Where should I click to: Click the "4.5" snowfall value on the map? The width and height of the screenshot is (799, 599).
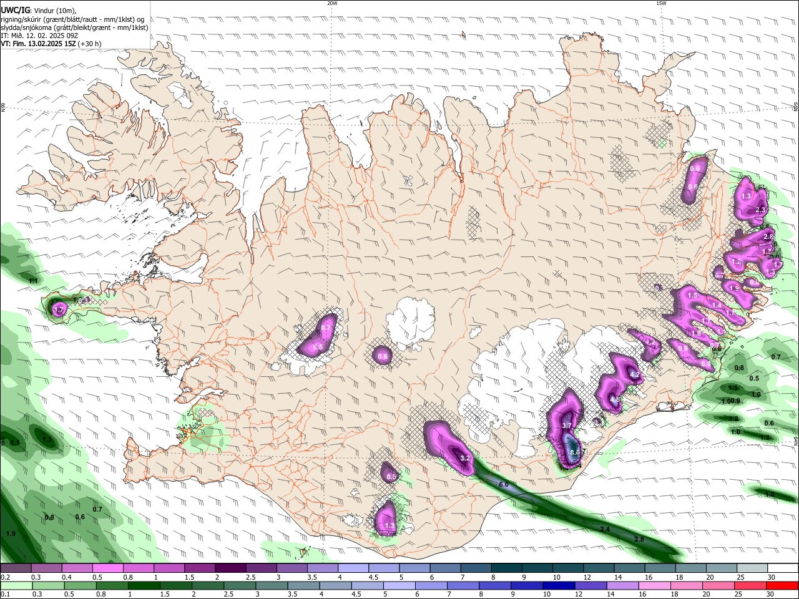[x=615, y=399]
